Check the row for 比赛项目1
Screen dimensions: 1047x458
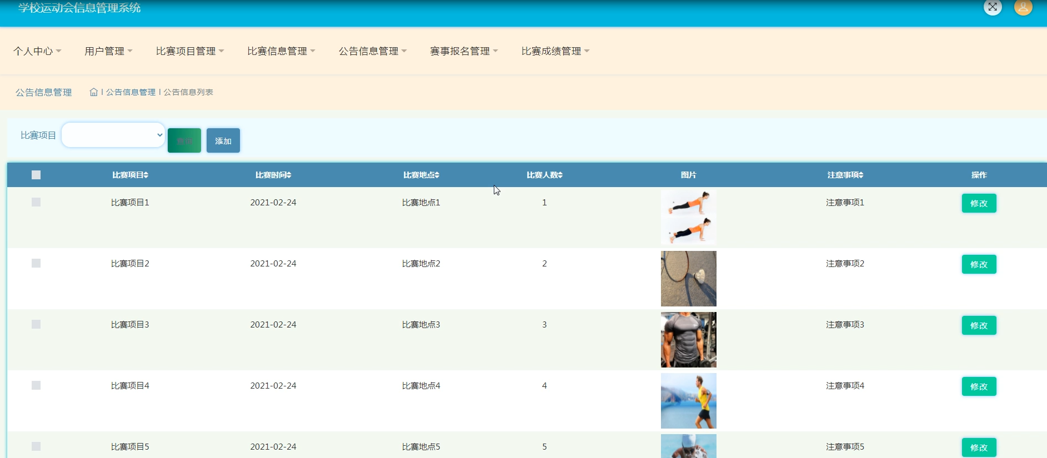pyautogui.click(x=36, y=202)
